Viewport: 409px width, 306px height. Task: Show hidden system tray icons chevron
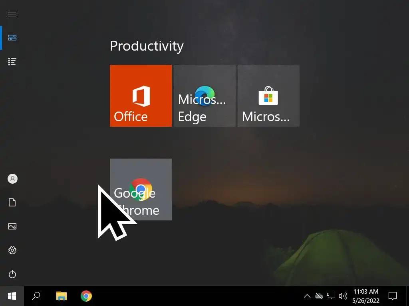pyautogui.click(x=307, y=296)
